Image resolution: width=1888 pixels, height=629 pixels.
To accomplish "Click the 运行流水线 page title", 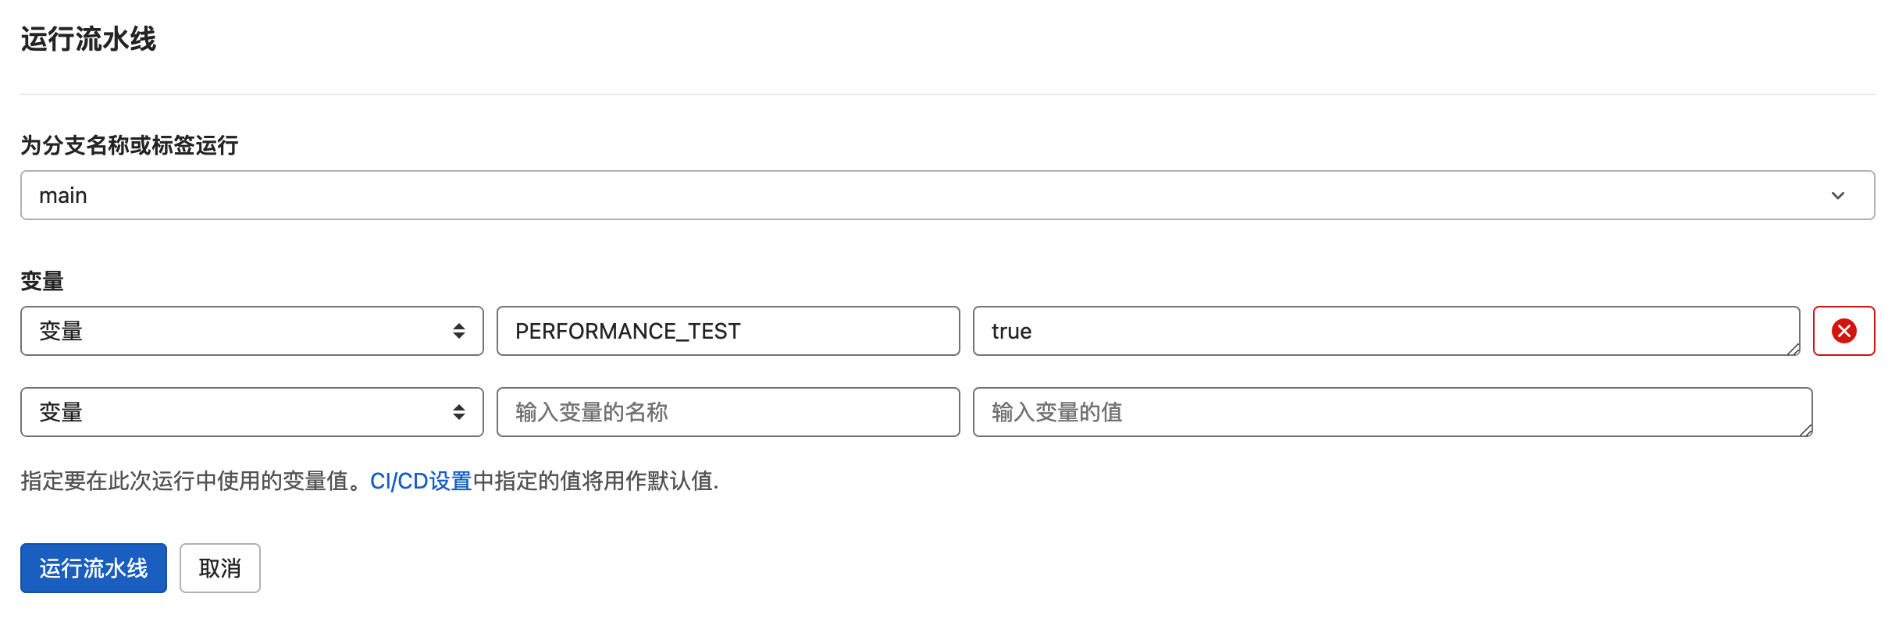I will (x=88, y=39).
